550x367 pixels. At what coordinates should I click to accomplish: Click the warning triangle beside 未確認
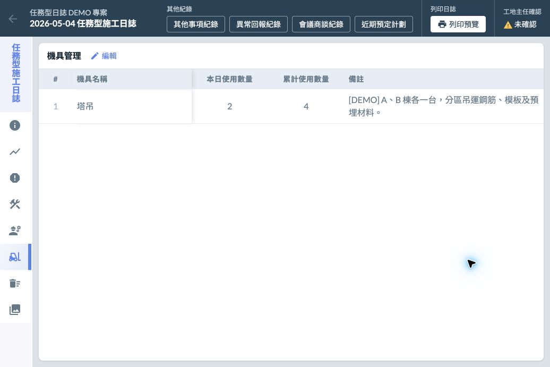point(508,24)
